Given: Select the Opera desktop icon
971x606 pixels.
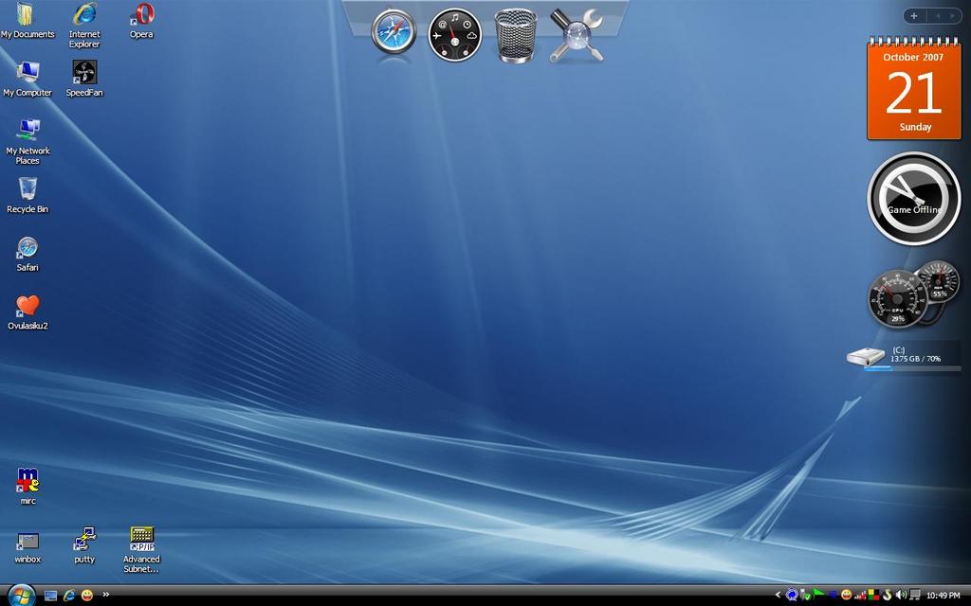Looking at the screenshot, I should pos(141,15).
